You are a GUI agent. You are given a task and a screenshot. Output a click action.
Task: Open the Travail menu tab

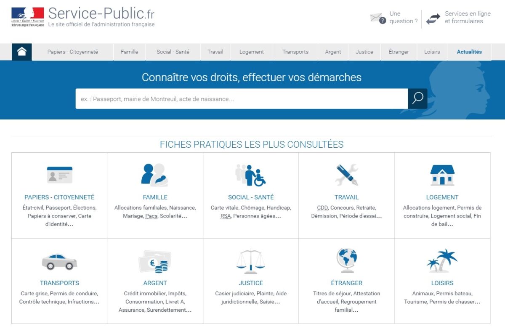tap(215, 52)
